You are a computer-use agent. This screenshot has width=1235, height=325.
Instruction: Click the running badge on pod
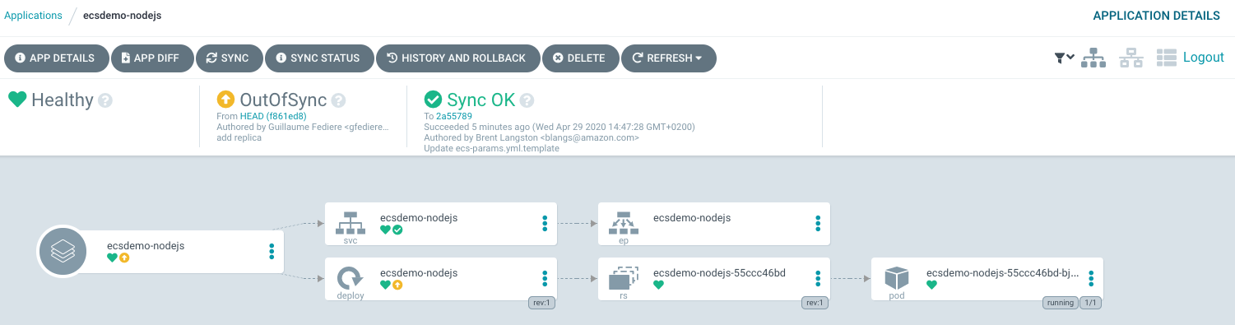point(1061,303)
